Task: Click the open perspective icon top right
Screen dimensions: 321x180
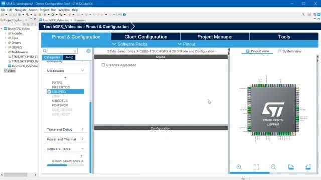Action: [x=310, y=14]
